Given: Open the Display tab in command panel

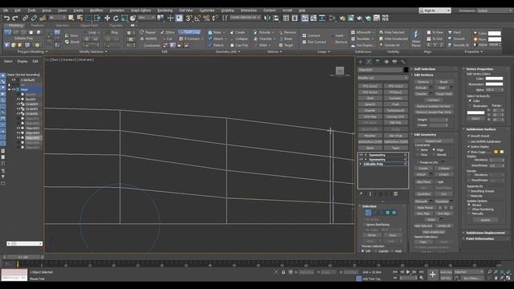Looking at the screenshot, I should click(x=394, y=62).
